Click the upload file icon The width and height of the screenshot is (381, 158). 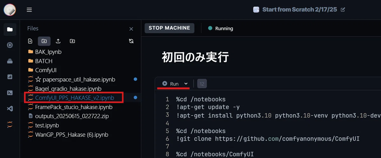coord(58,41)
